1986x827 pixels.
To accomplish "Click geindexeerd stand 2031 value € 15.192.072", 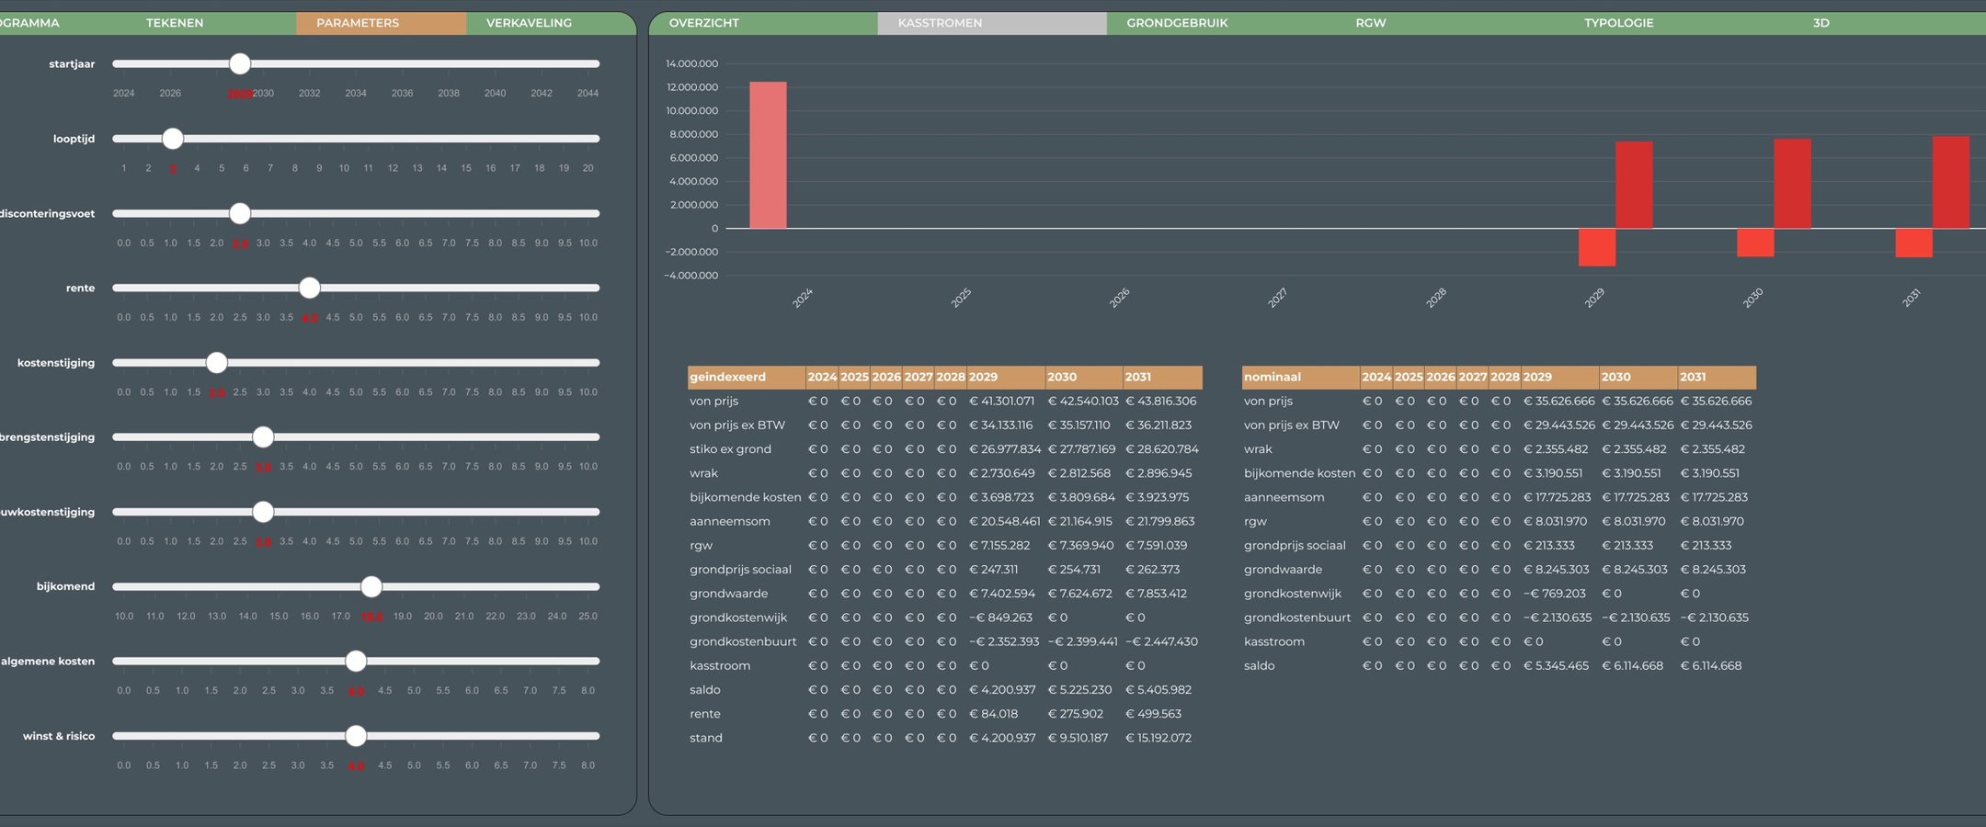I will click(x=1158, y=738).
